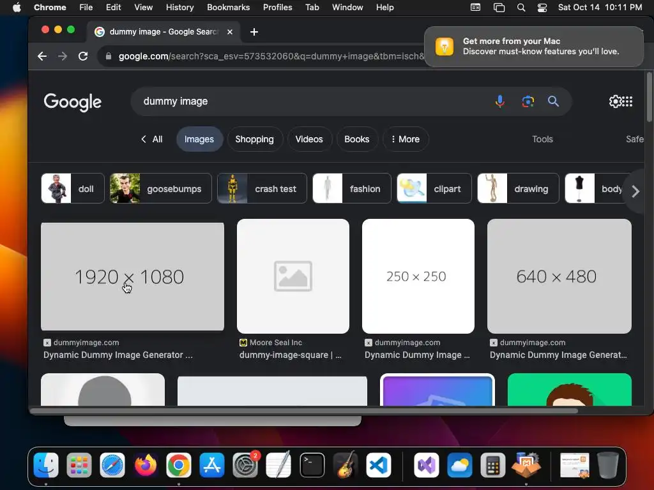The height and width of the screenshot is (490, 654).
Task: Open a new tab with plus button
Action: [x=254, y=32]
